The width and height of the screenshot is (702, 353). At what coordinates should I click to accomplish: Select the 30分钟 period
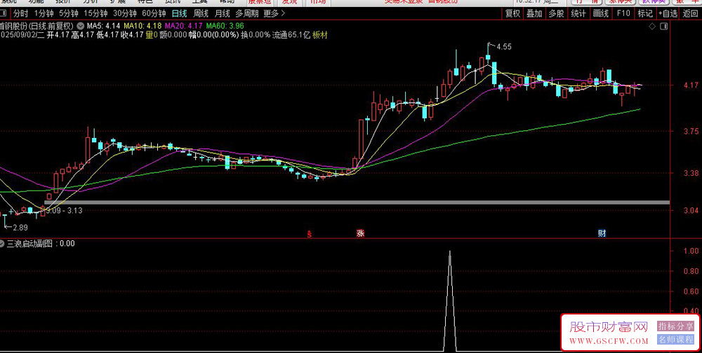coord(124,13)
